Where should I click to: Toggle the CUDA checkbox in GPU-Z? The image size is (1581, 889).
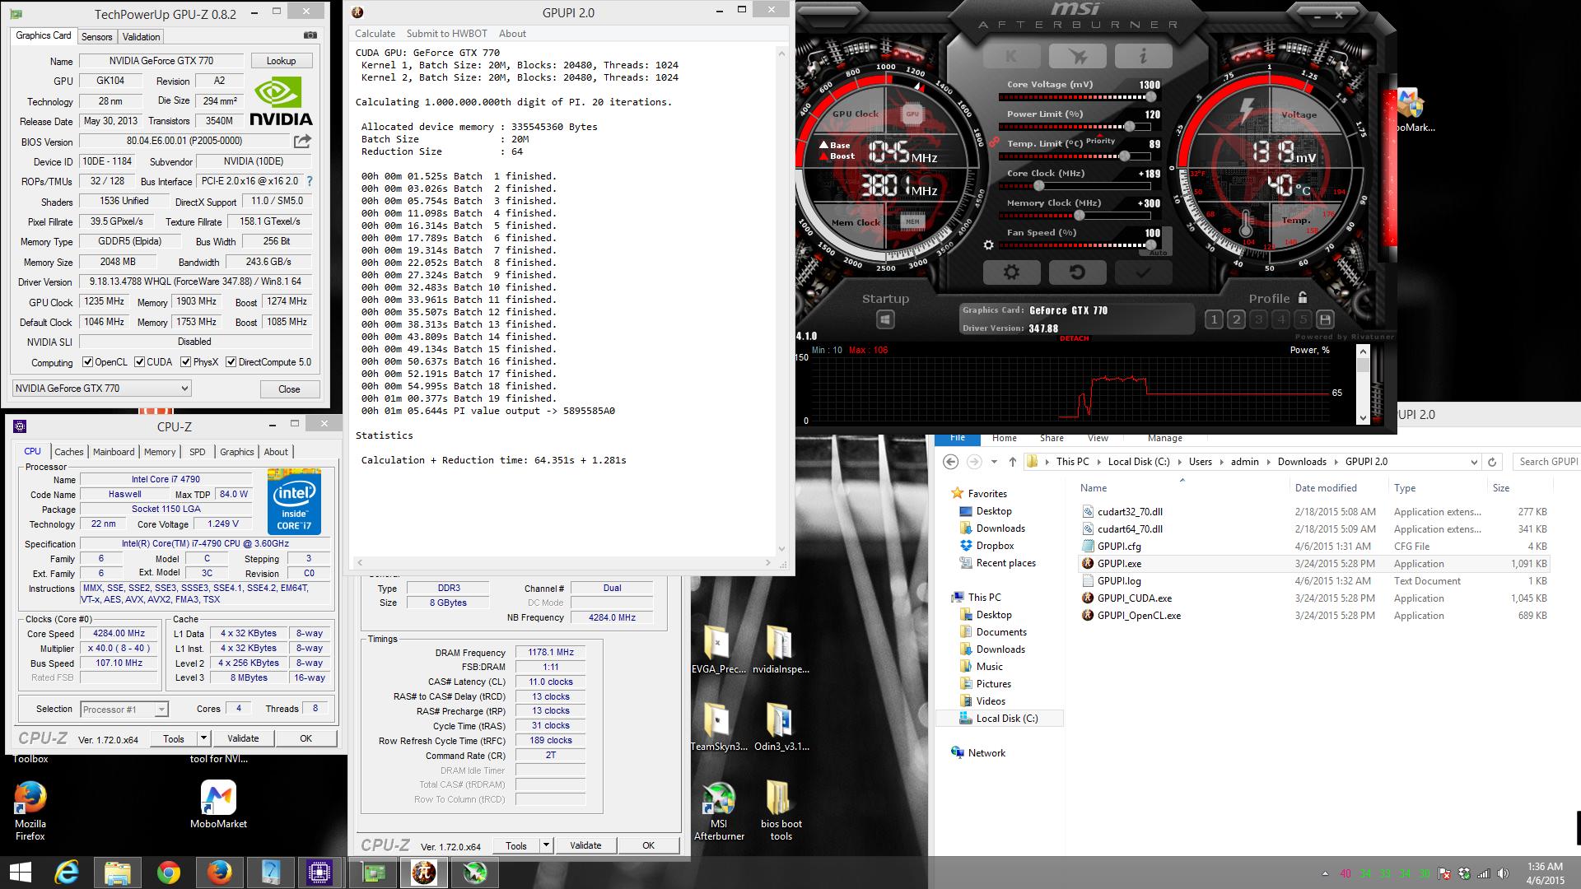[x=140, y=362]
